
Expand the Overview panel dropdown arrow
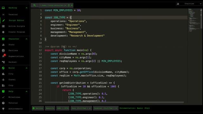tap(200, 4)
